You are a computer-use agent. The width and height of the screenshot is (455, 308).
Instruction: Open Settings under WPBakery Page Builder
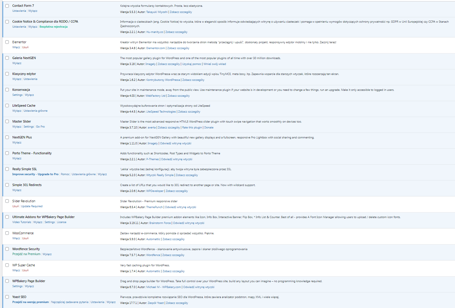click(x=17, y=286)
